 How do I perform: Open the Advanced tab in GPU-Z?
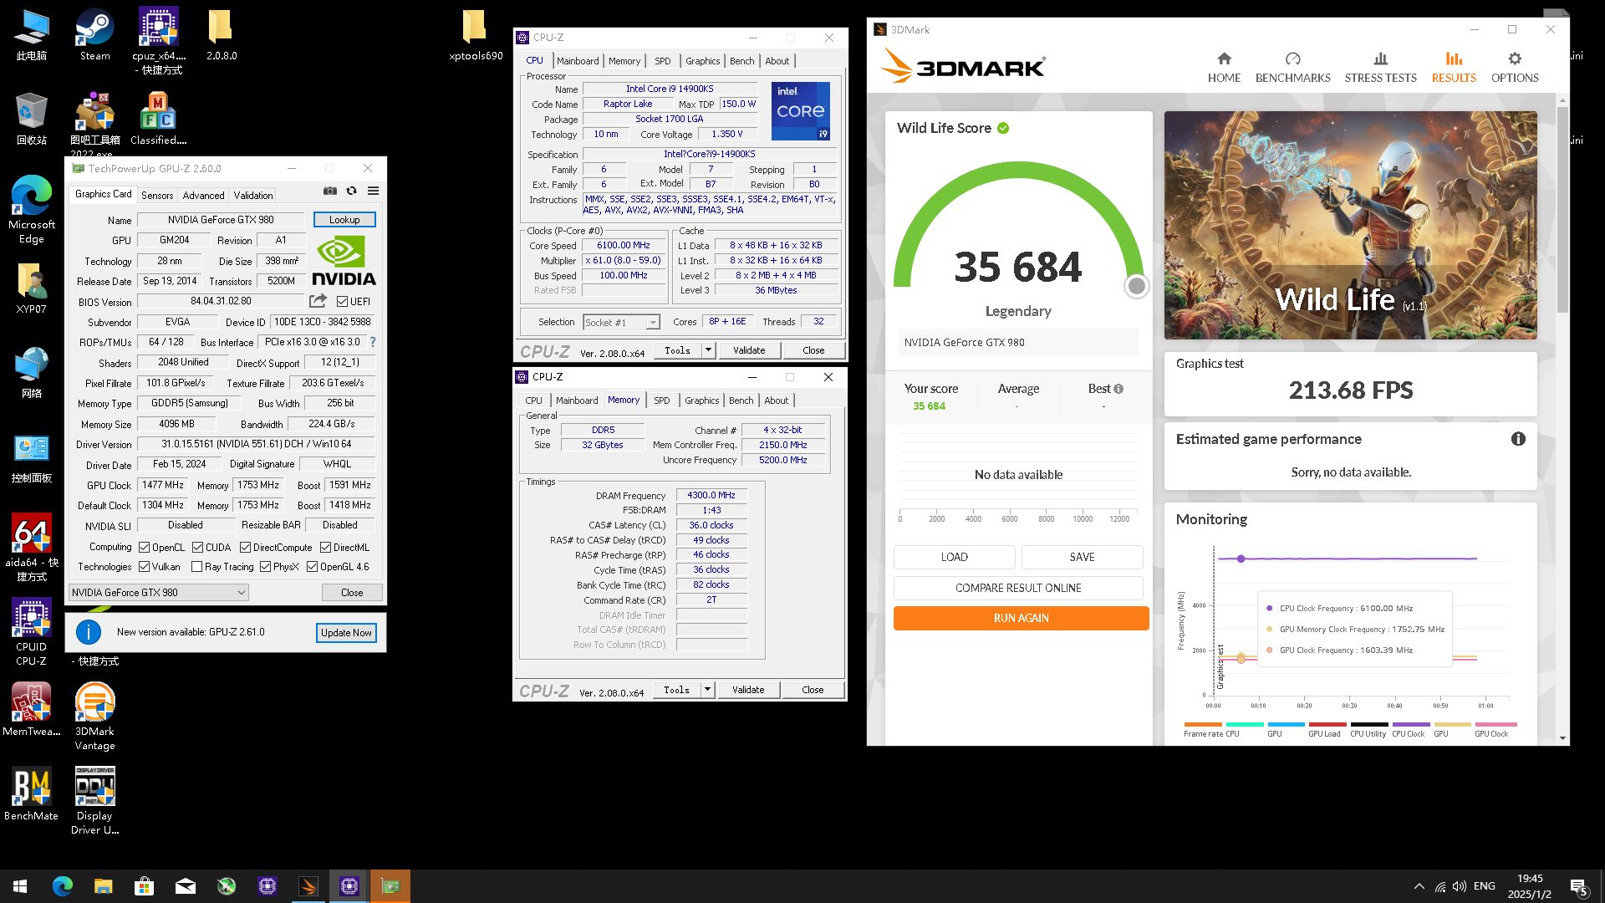tap(203, 196)
